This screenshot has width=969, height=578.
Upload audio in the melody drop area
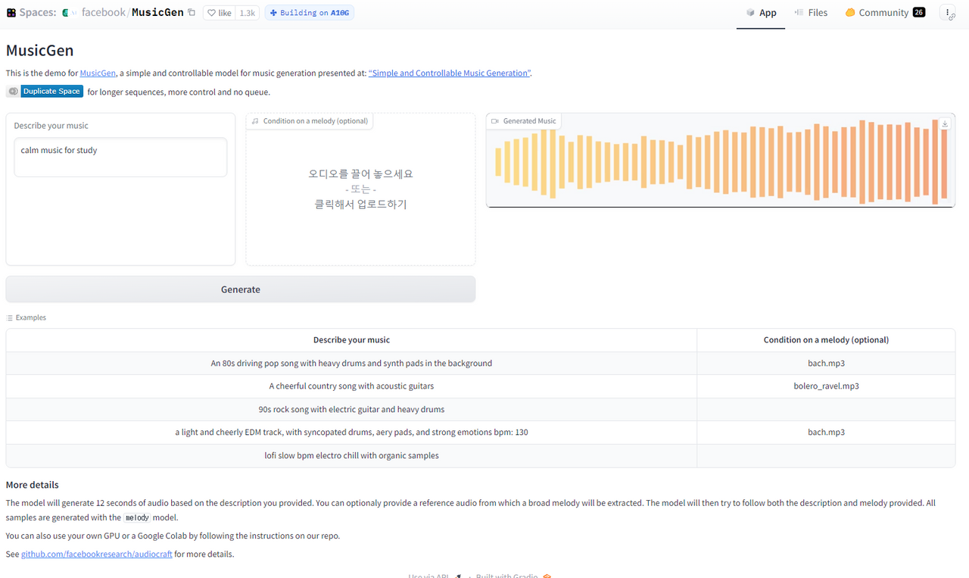point(361,189)
